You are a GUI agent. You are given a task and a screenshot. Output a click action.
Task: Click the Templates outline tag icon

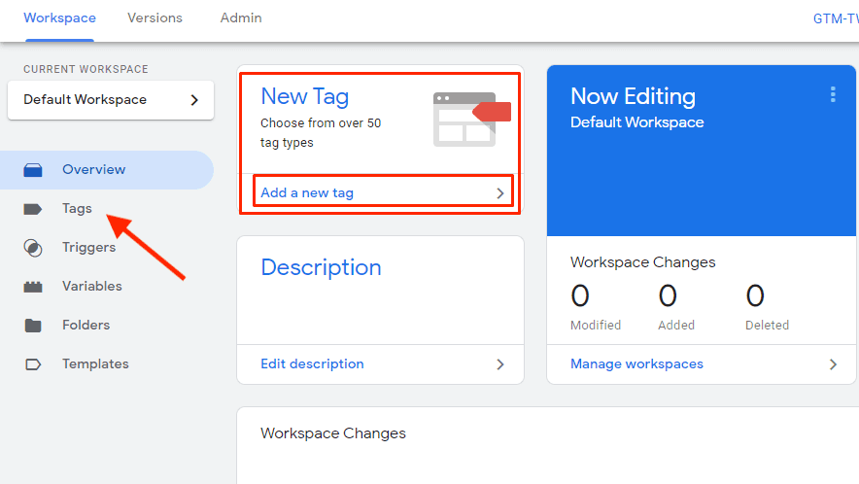[33, 364]
